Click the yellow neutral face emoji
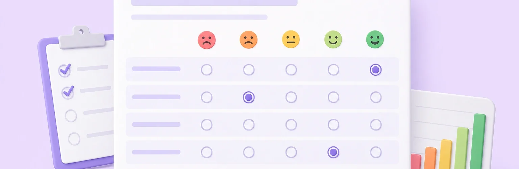The width and height of the screenshot is (519, 169). [x=291, y=39]
